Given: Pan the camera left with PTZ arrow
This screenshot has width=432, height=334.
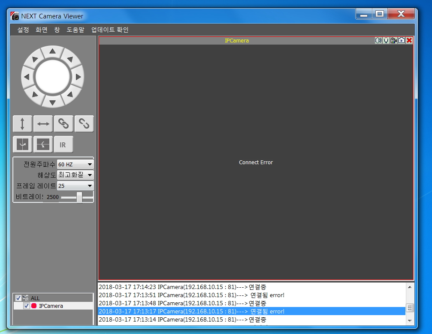Looking at the screenshot, I should click(27, 77).
